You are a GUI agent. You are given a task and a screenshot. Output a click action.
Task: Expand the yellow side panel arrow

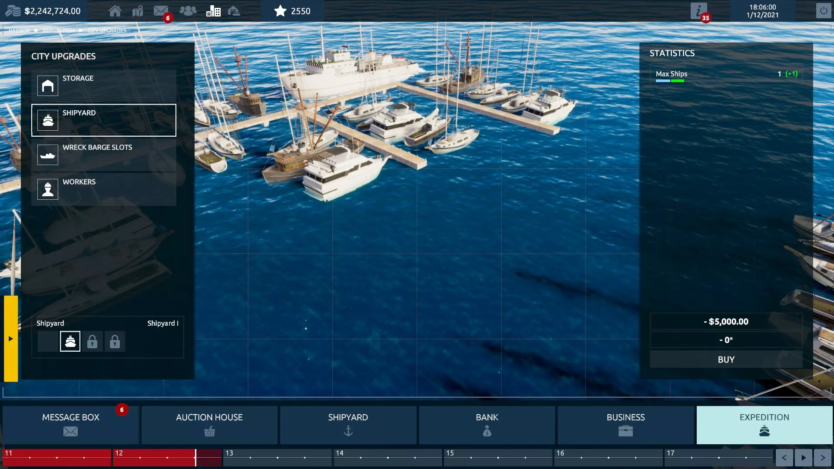click(x=11, y=339)
